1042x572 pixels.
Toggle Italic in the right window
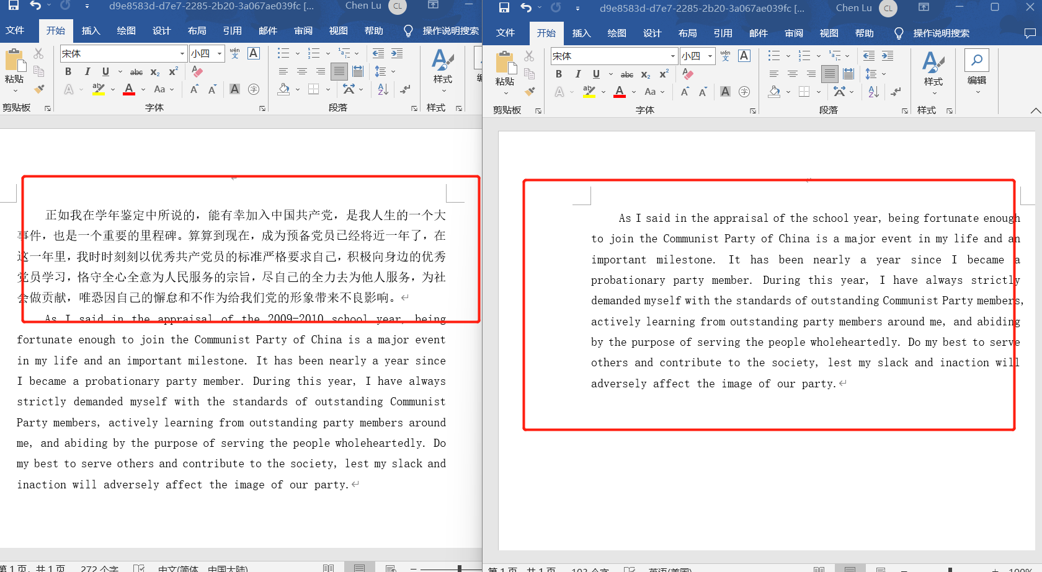(x=578, y=74)
